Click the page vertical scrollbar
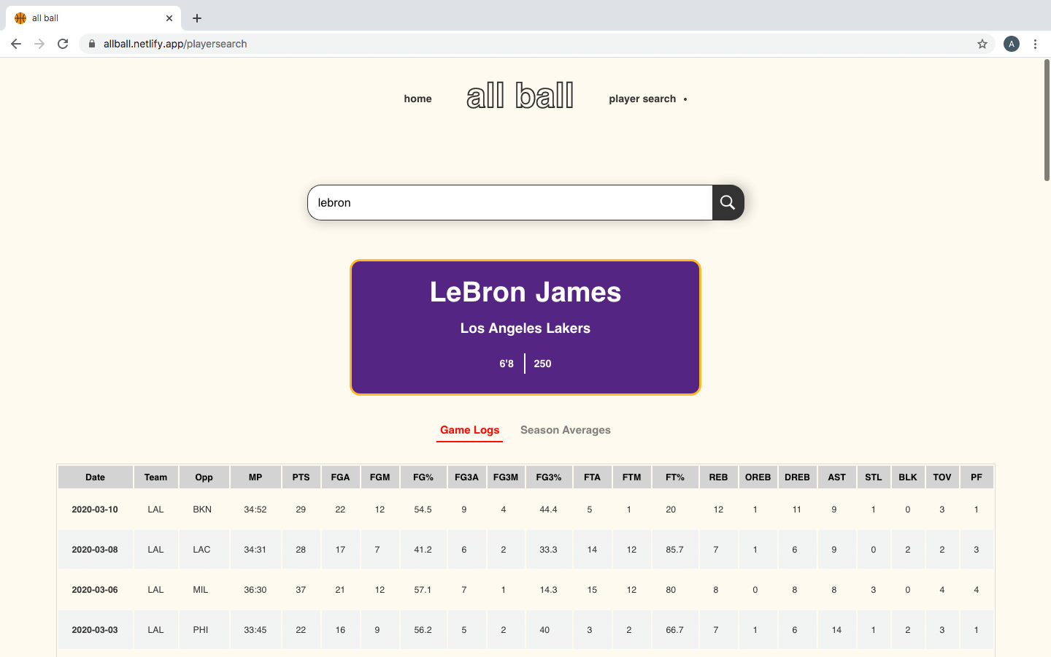 pyautogui.click(x=1047, y=120)
